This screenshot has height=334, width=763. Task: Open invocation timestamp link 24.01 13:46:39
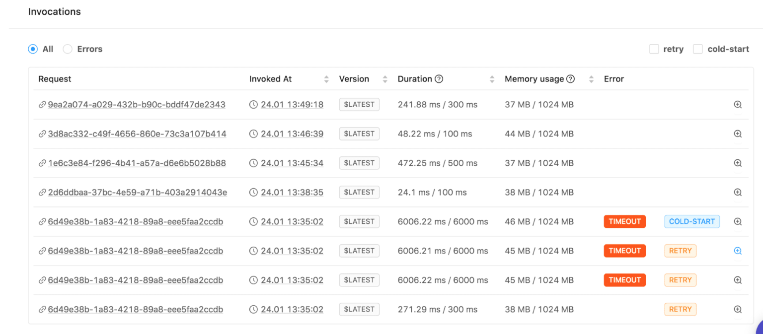[x=292, y=134]
